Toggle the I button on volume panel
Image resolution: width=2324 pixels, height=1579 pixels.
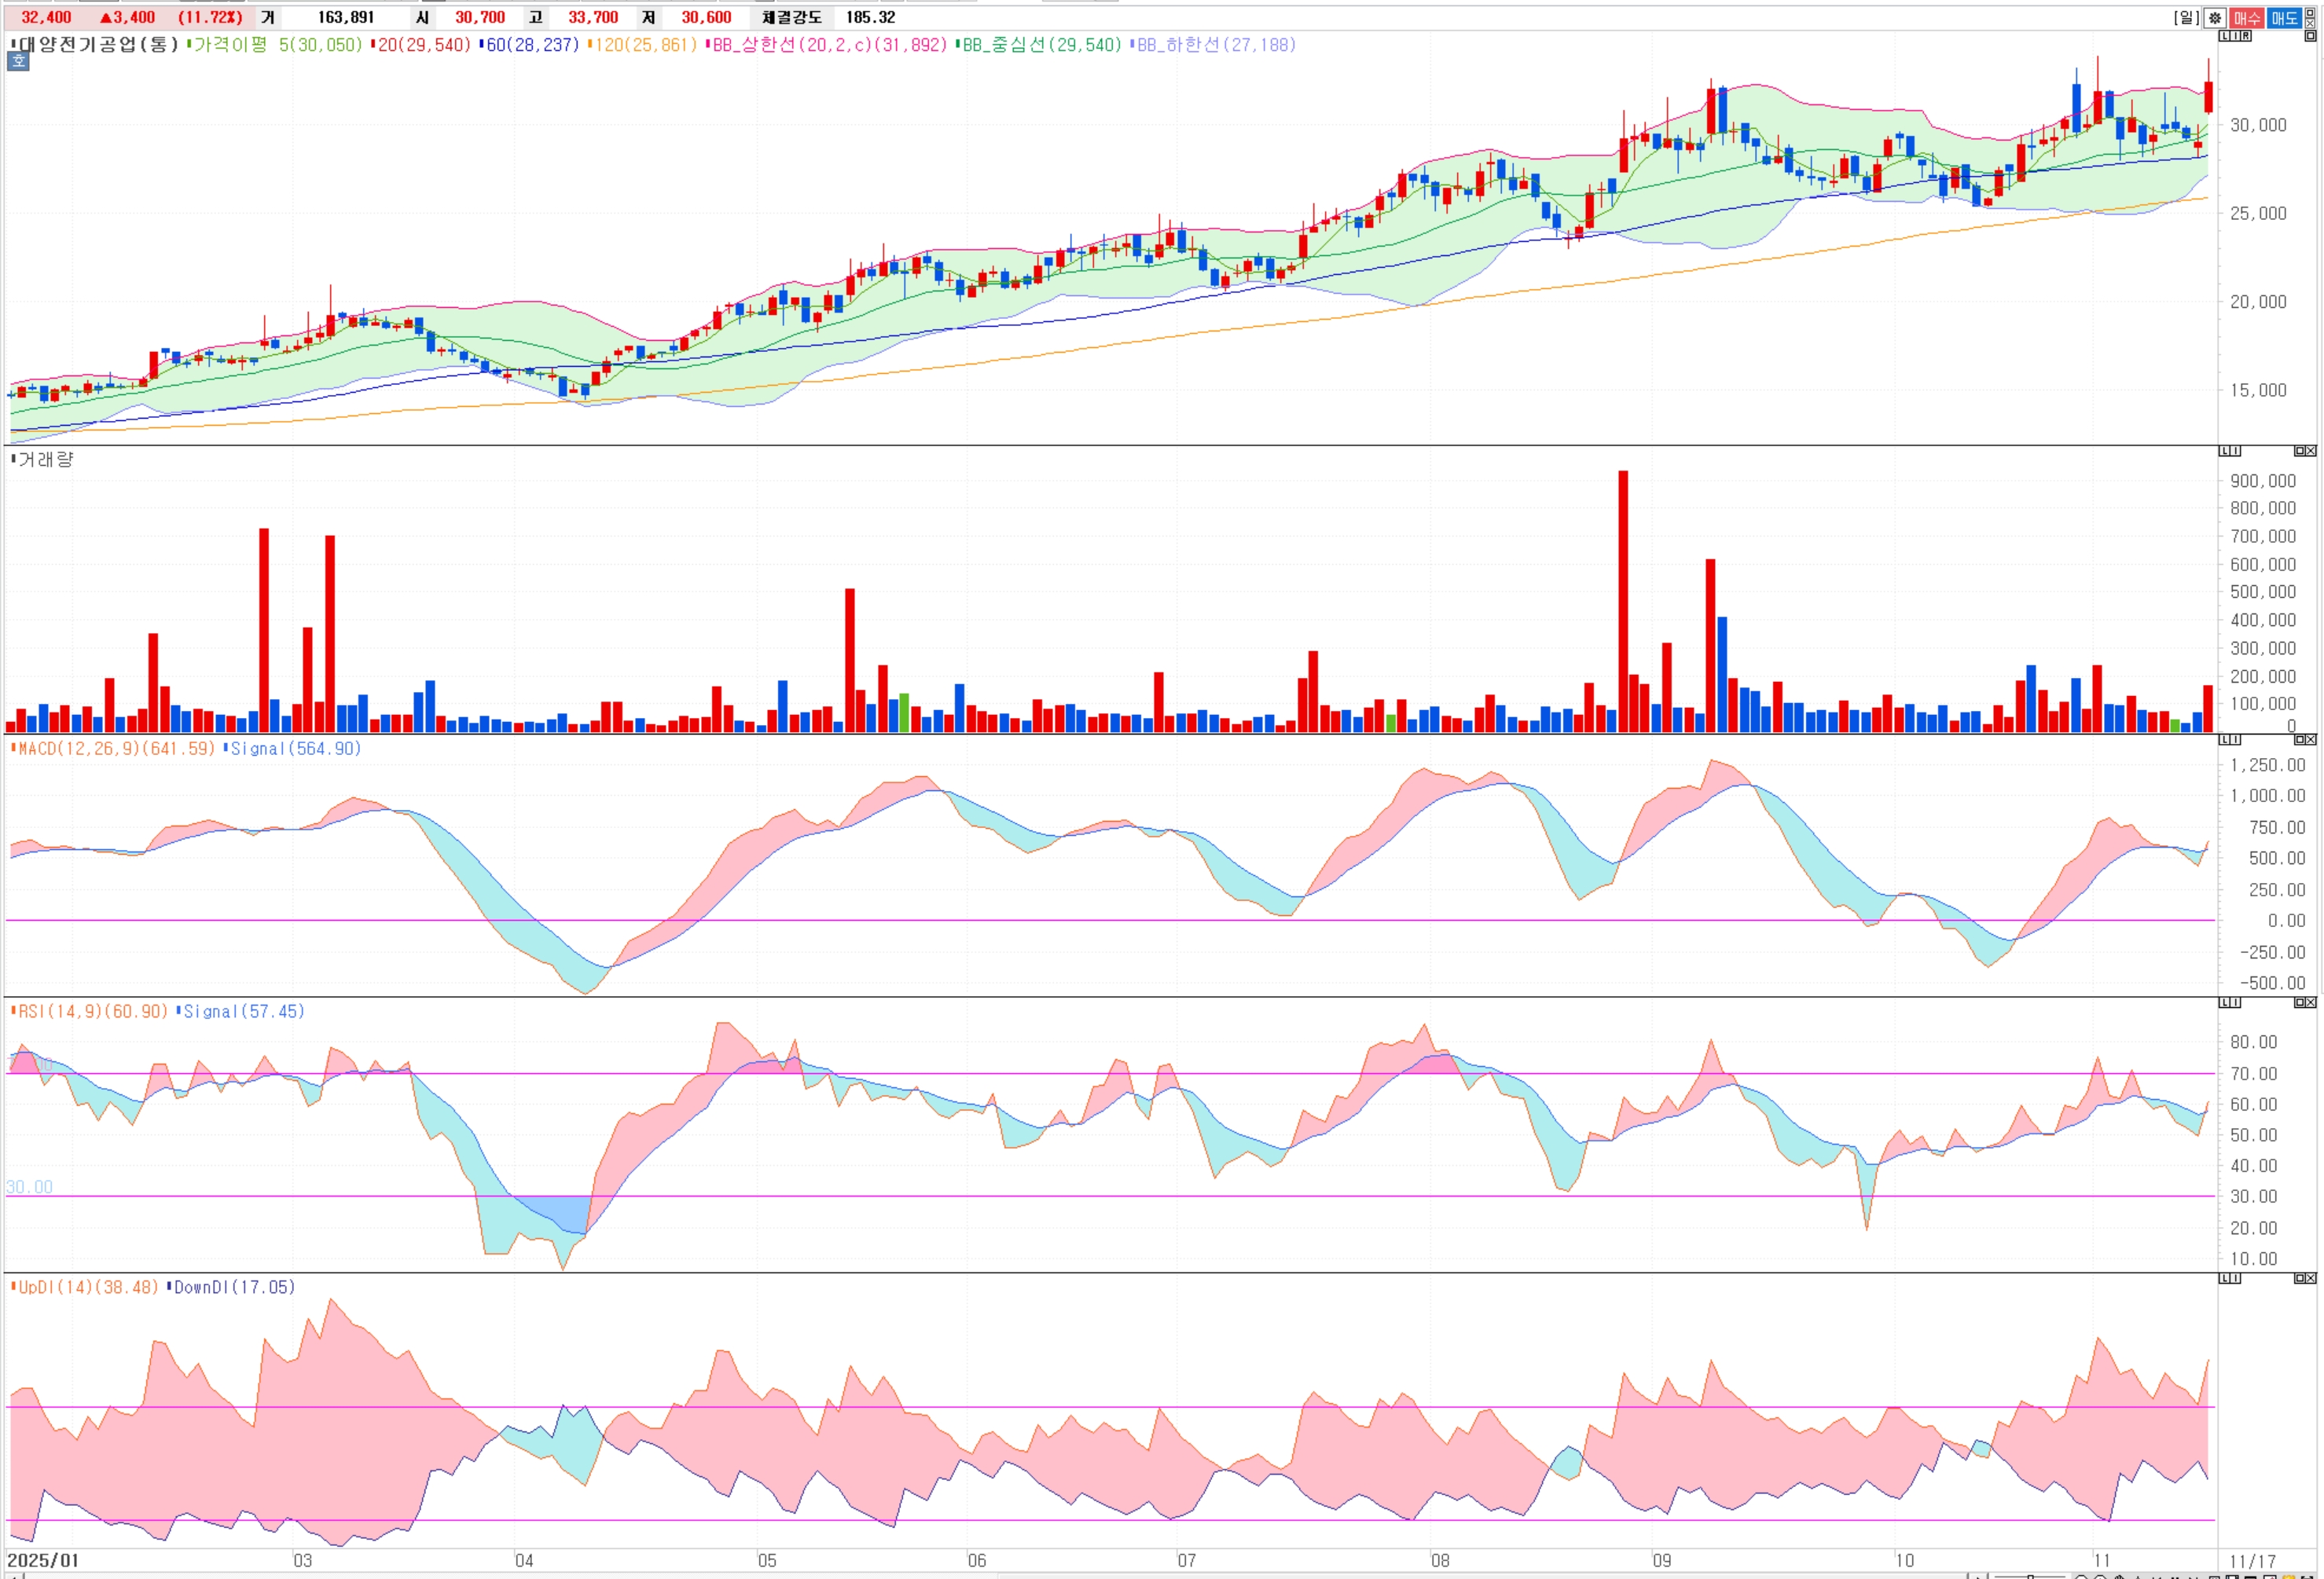tap(2236, 451)
